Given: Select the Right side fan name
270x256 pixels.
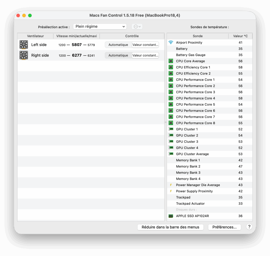Looking at the screenshot, I should point(40,55).
